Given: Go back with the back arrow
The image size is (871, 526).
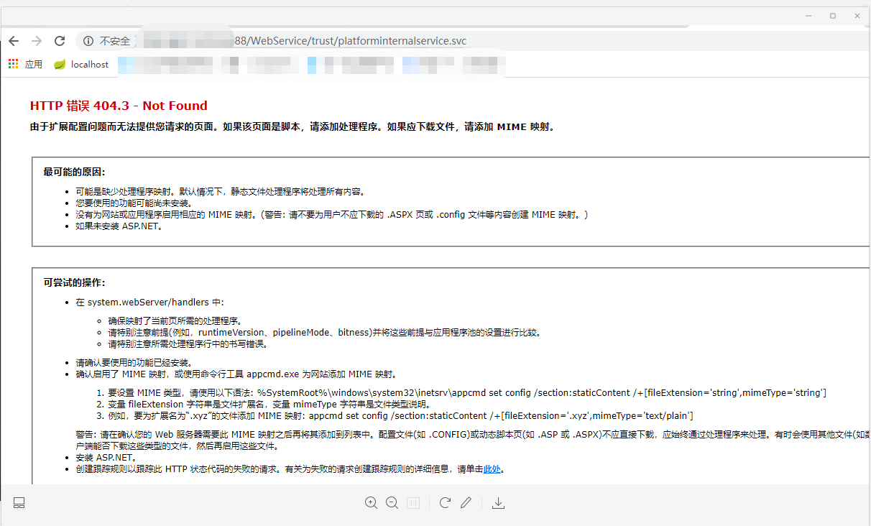Looking at the screenshot, I should pyautogui.click(x=14, y=41).
